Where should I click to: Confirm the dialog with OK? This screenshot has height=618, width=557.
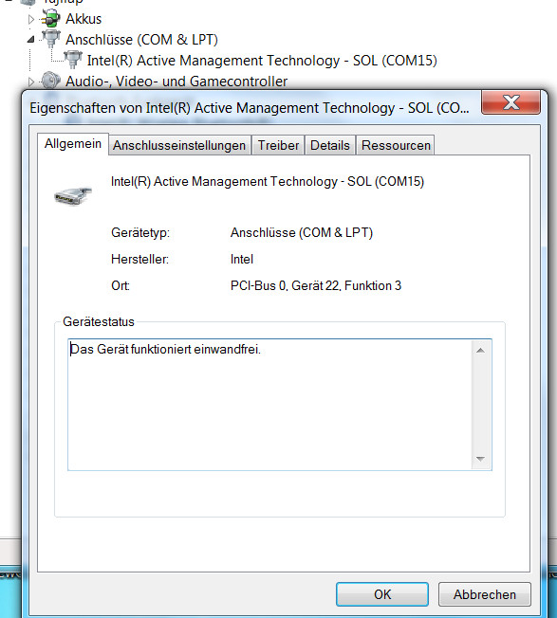(382, 594)
